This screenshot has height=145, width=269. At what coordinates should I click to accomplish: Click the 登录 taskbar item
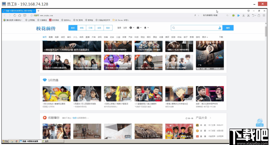[53, 141]
